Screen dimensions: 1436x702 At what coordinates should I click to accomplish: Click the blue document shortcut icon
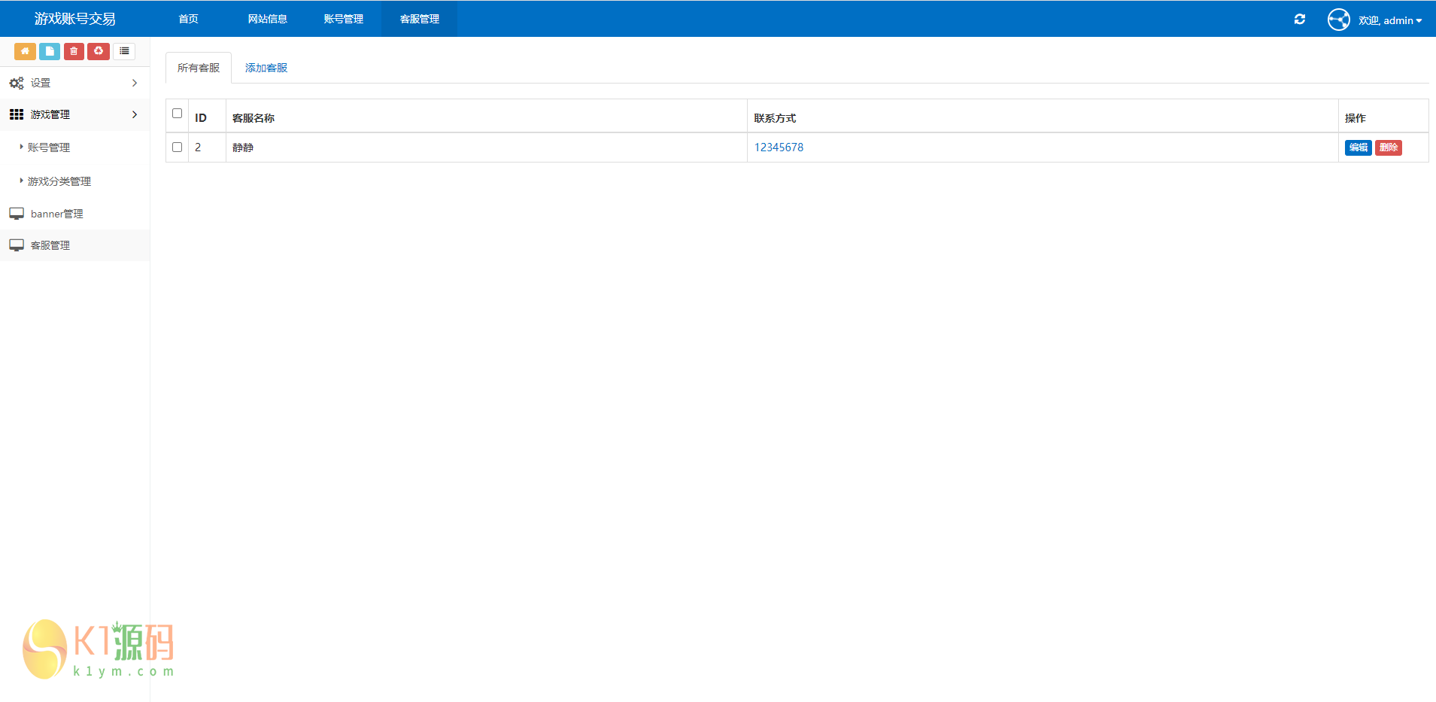pyautogui.click(x=50, y=51)
